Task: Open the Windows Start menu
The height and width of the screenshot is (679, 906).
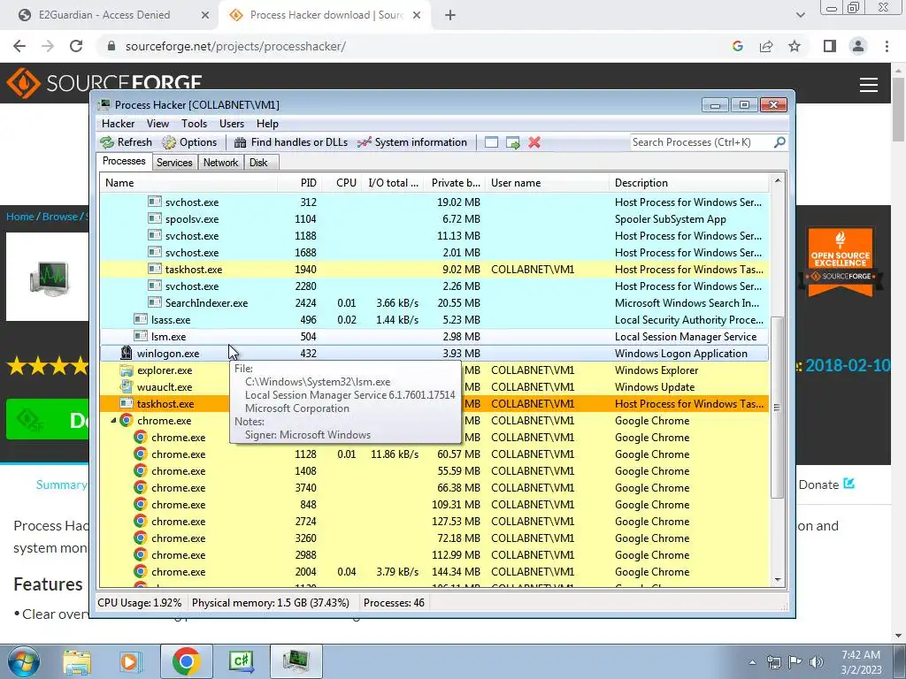Action: pyautogui.click(x=23, y=661)
